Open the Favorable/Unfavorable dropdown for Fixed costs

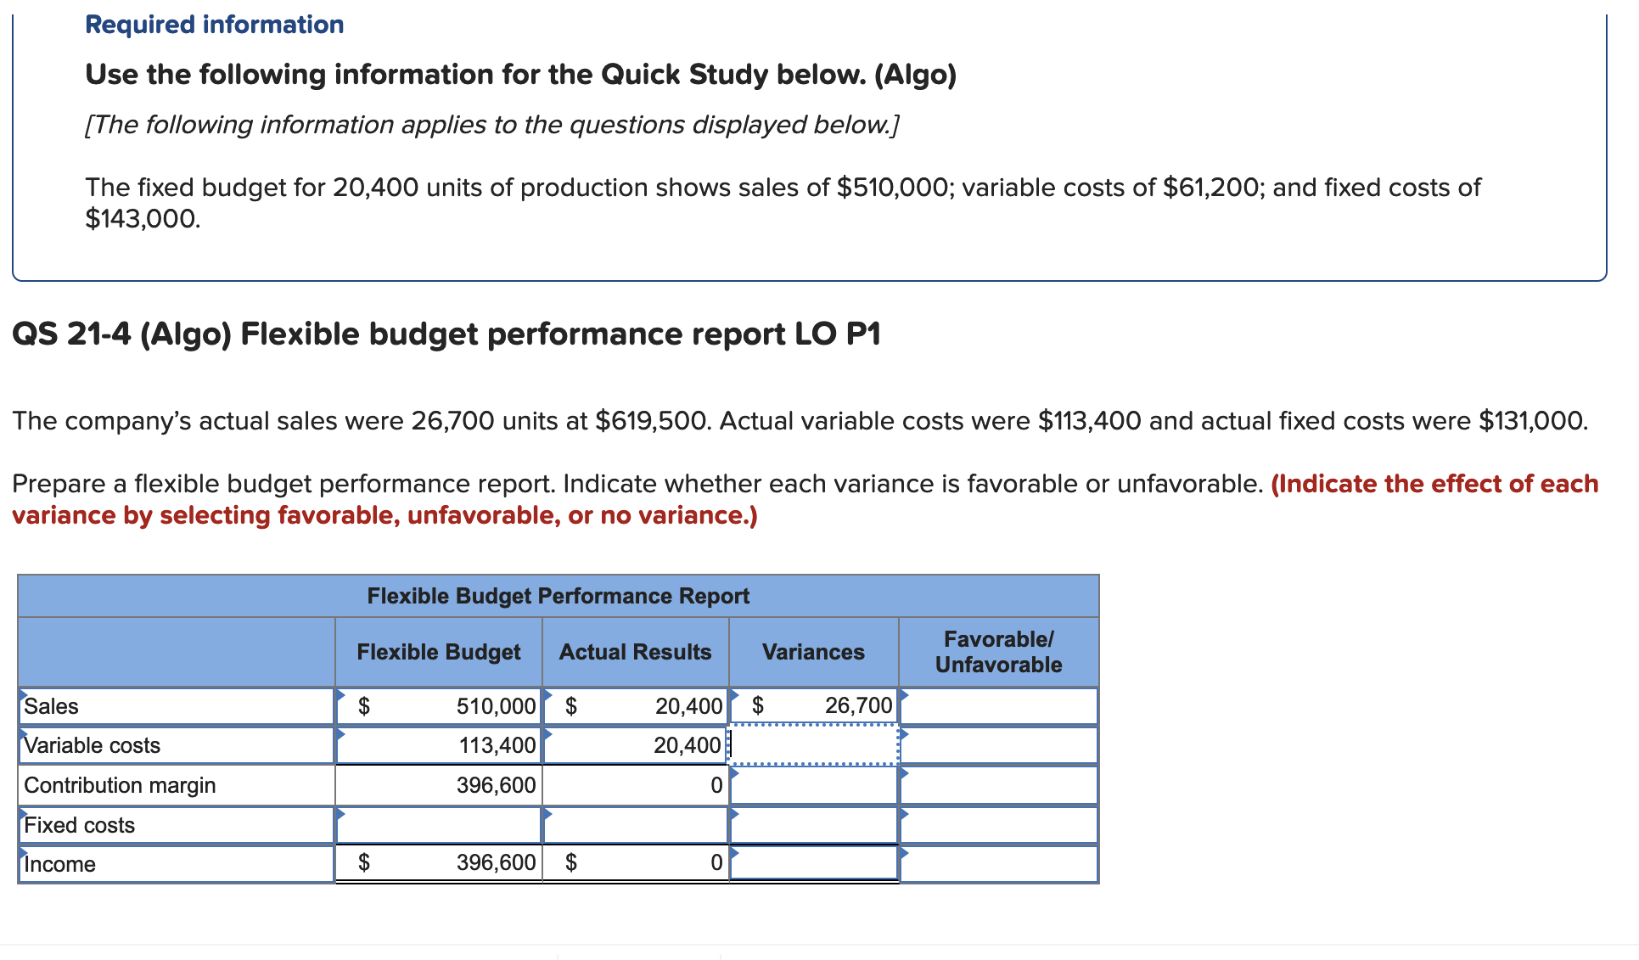click(998, 823)
